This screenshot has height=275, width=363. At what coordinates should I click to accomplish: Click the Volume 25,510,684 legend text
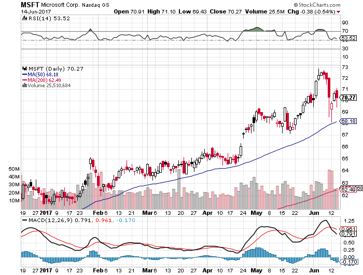[x=49, y=86]
